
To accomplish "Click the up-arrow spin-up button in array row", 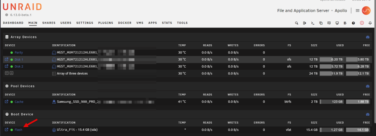I will click(11, 73).
